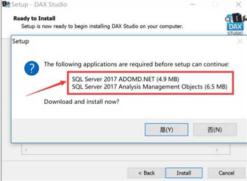Click the blue question mark icon
Image resolution: width=247 pixels, height=181 pixels.
point(32,68)
